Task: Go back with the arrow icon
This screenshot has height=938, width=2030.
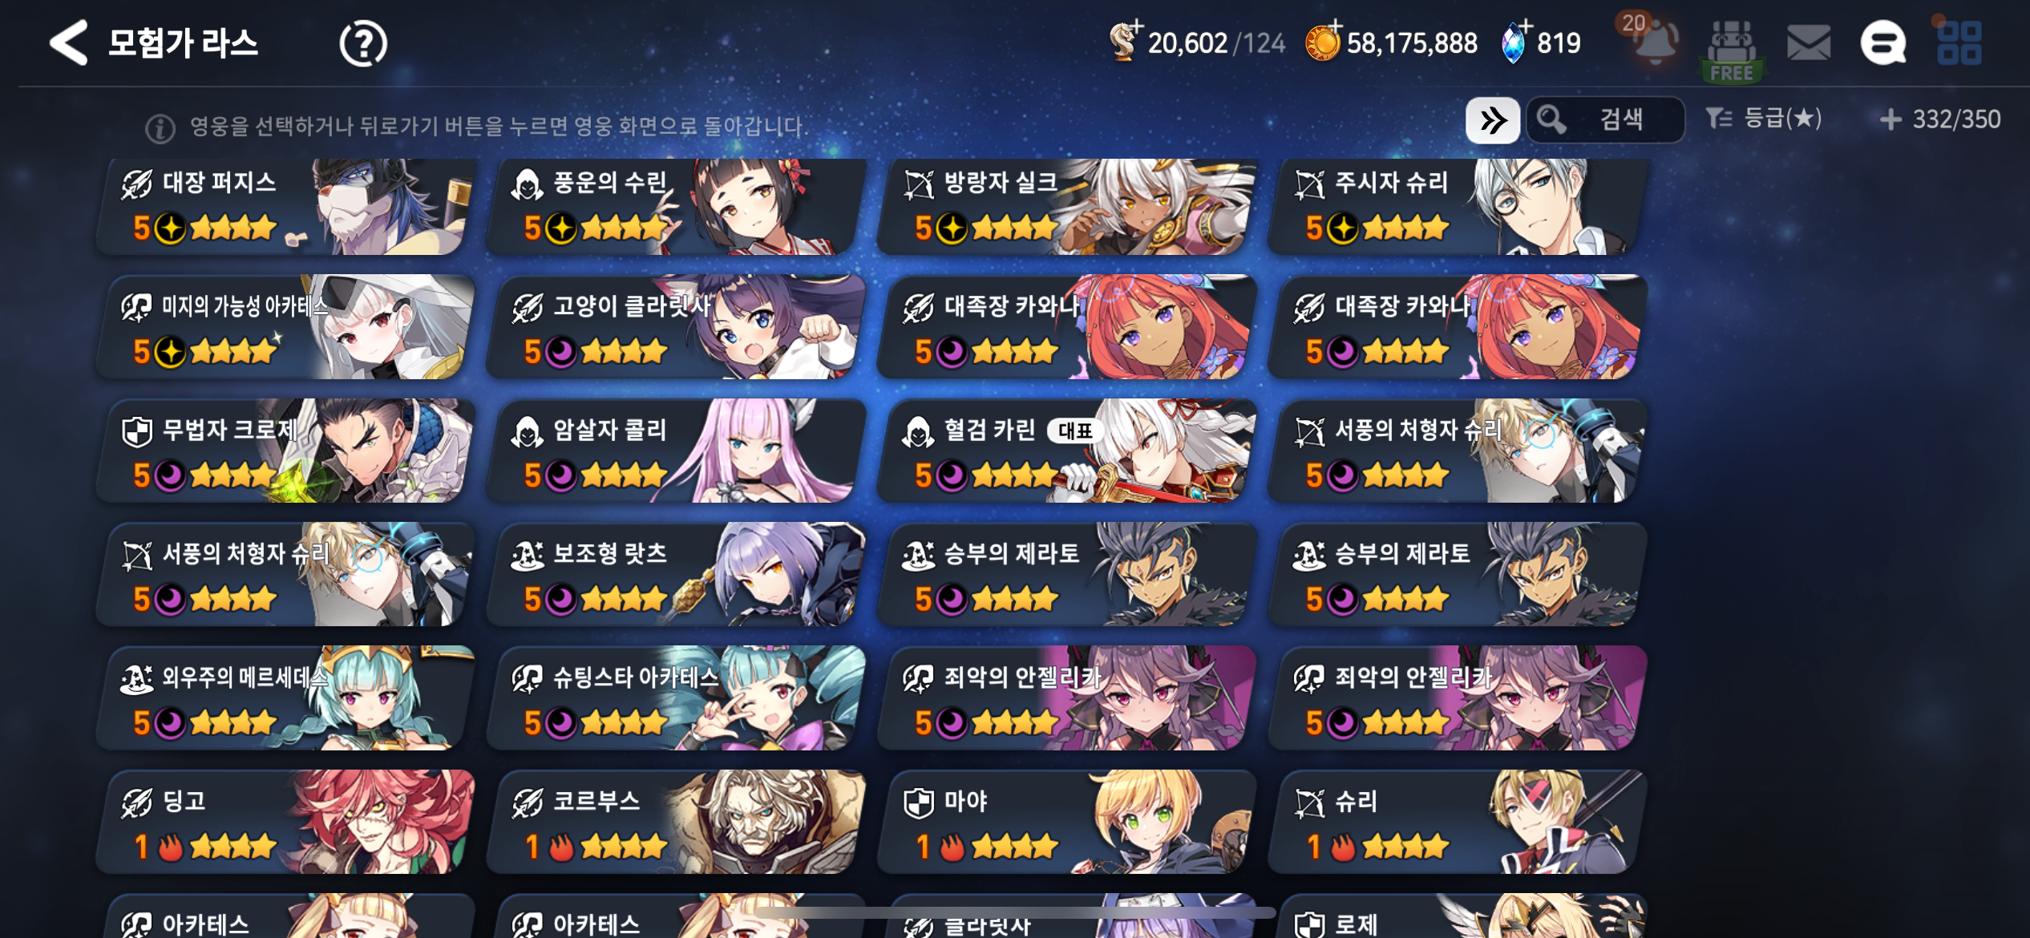Action: (69, 42)
